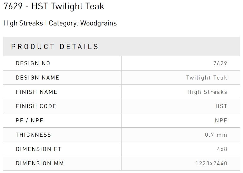This screenshot has height=173, width=243.
Task: Click the product title 7629 - HST Twilight Teak
Action: [54, 6]
